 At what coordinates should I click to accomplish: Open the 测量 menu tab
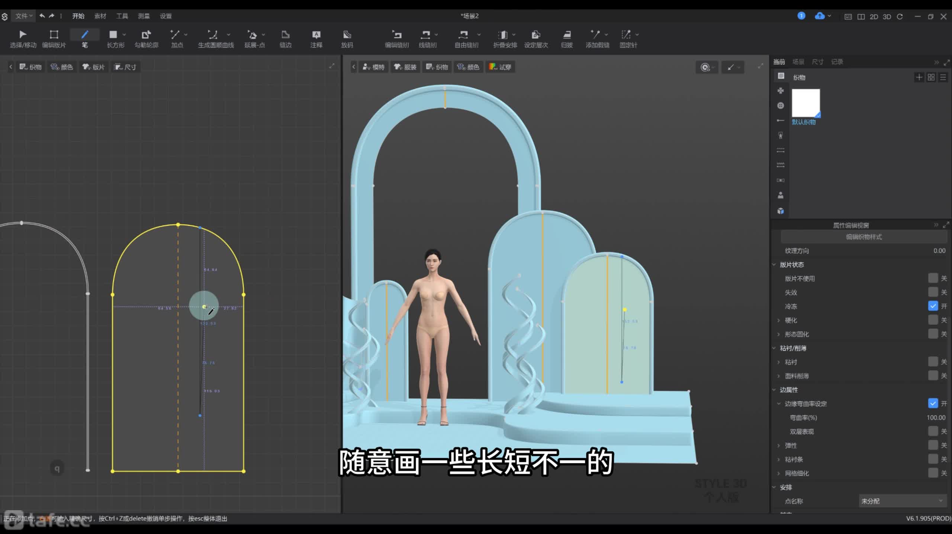(x=144, y=16)
